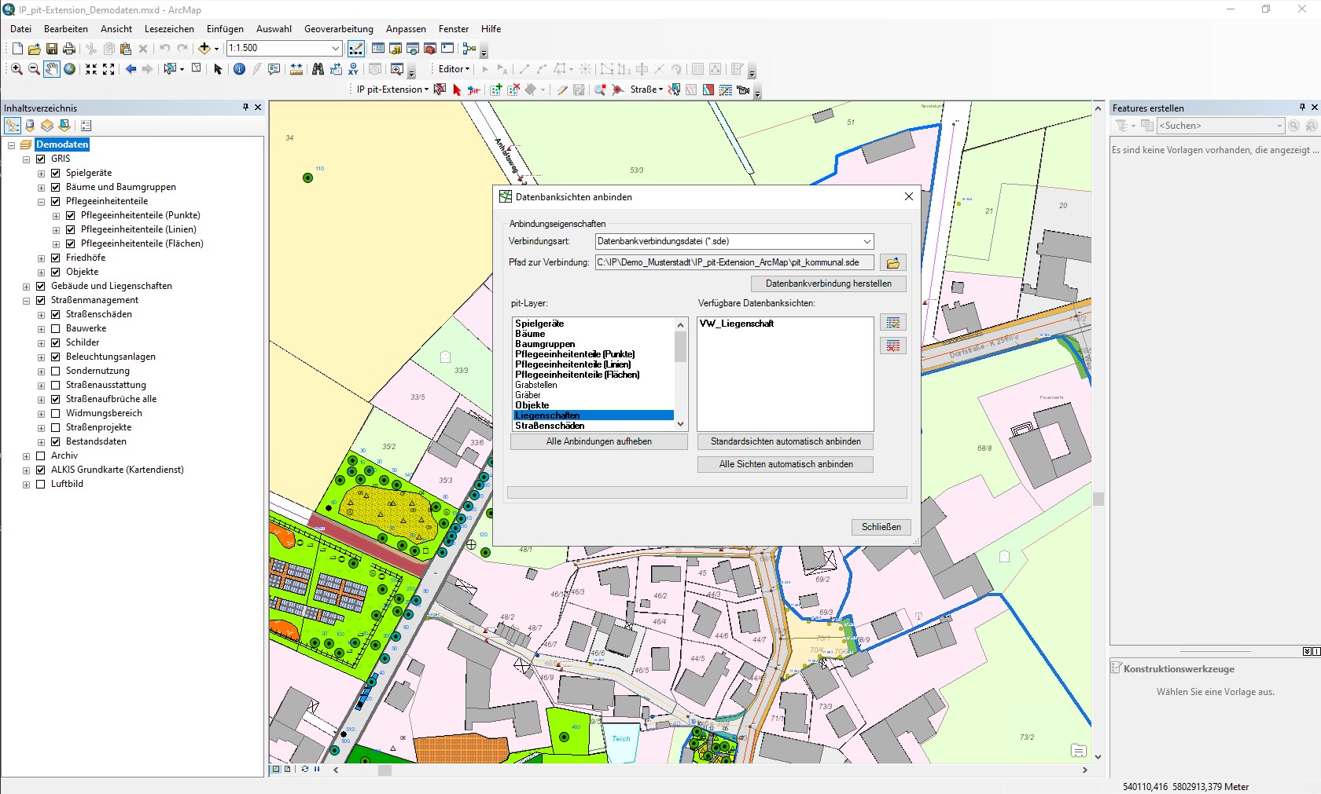Activate the Zoom In tool
Screen dimensions: 1321x794
click(x=16, y=69)
